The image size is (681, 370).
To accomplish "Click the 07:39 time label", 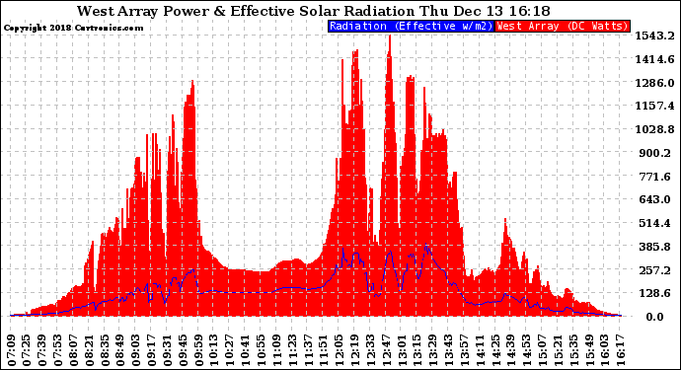I will pyautogui.click(x=42, y=350).
